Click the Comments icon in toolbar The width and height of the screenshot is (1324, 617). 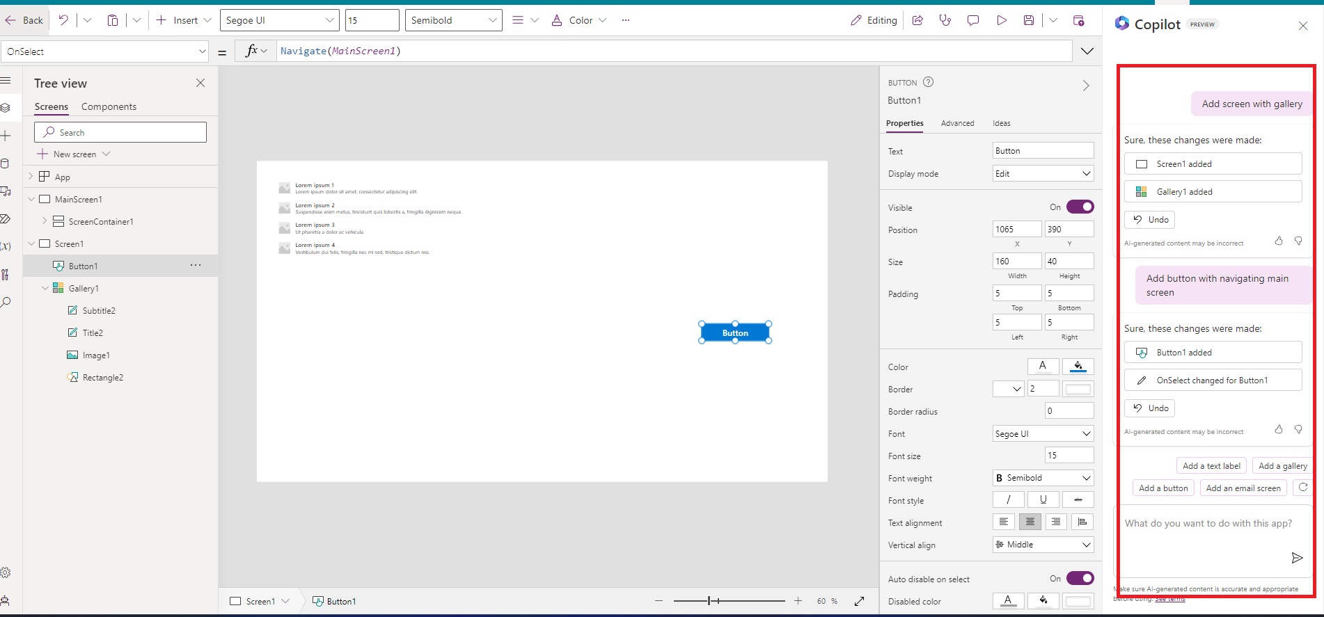click(972, 20)
